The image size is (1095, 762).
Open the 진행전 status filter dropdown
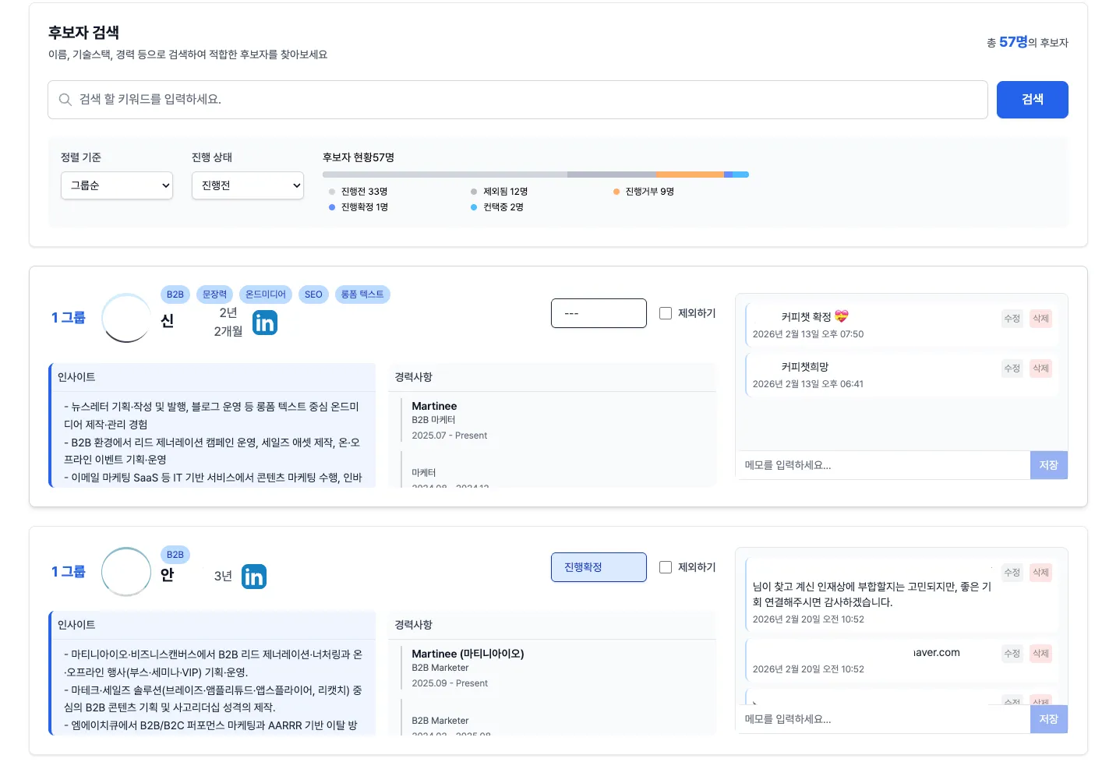(x=247, y=185)
